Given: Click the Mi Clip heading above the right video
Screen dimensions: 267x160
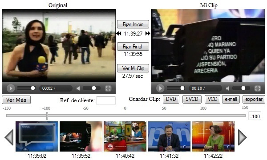Looking at the screenshot, I should (x=209, y=5).
